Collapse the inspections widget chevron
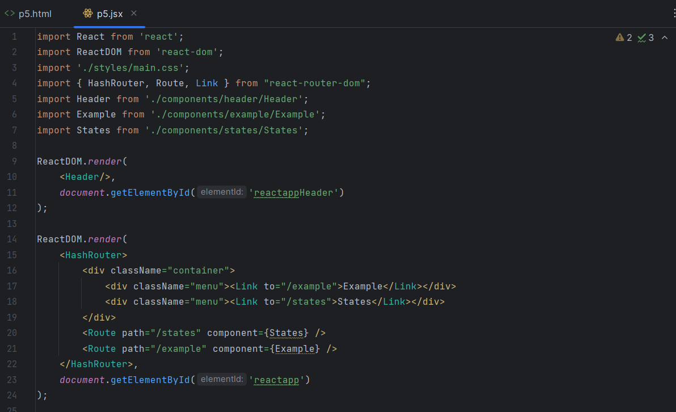Screen dimensions: 676x412 point(665,37)
